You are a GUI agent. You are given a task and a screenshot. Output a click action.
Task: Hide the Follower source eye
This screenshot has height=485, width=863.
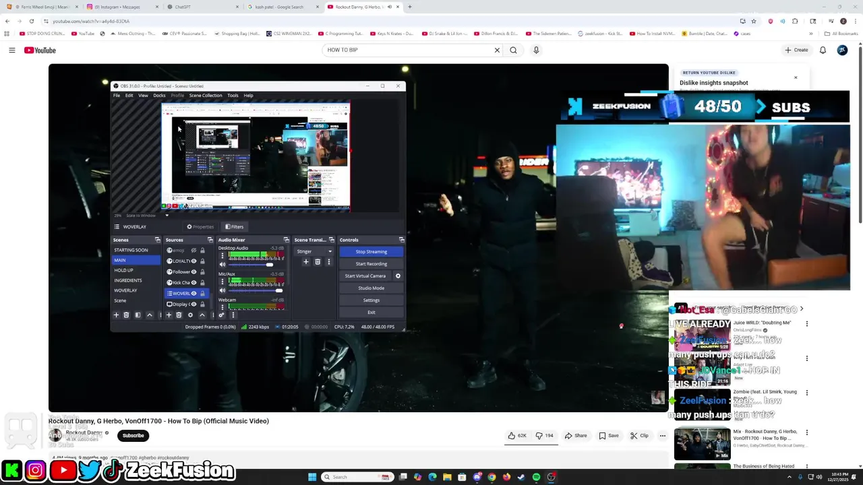[194, 271]
